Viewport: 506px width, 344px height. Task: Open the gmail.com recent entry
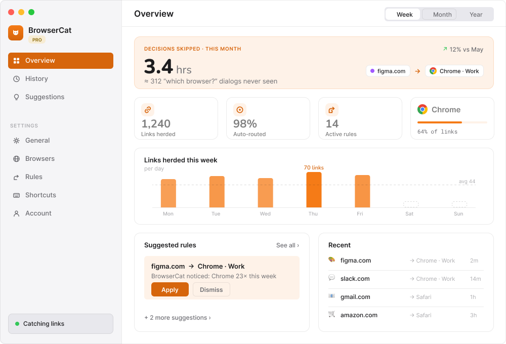[406, 297]
